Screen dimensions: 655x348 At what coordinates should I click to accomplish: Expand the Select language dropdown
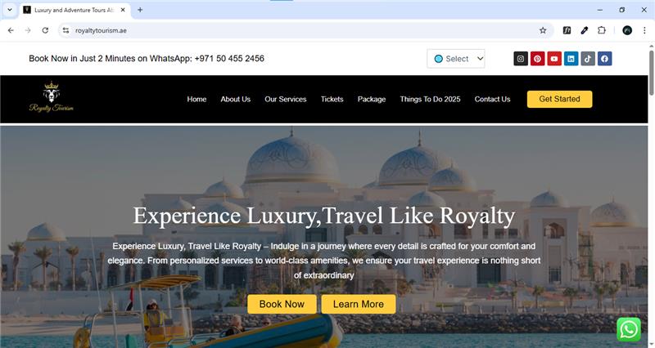tap(456, 59)
